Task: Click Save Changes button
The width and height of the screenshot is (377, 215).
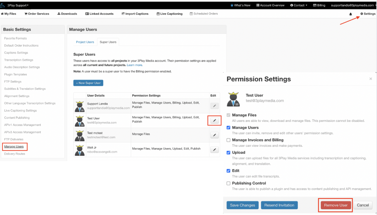Action: tap(242, 205)
